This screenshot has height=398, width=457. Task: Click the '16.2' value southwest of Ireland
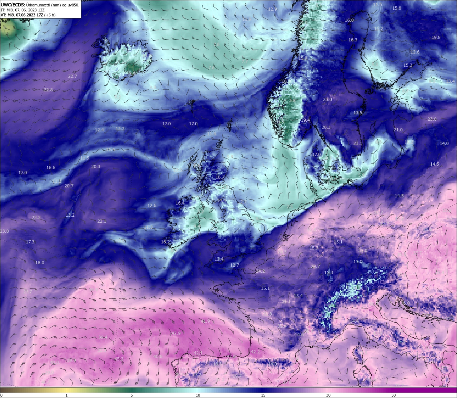click(165, 242)
